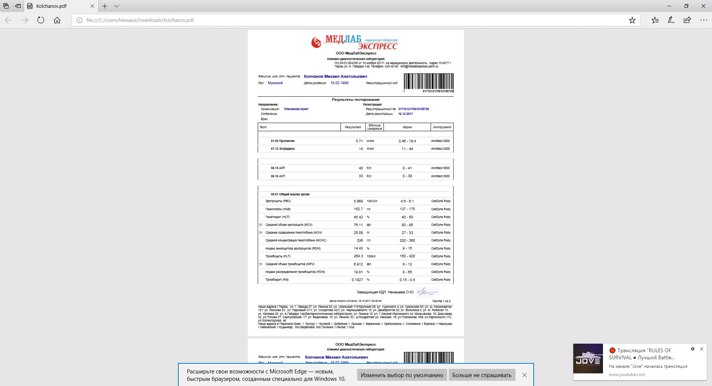This screenshot has width=712, height=386.
Task: Click the address bar with file path
Action: click(x=334, y=20)
